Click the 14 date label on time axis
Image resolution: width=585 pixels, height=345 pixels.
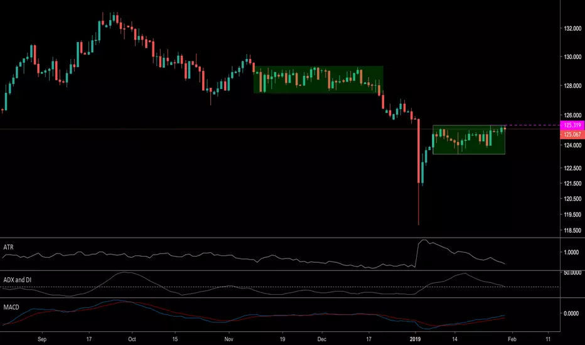pos(455,339)
